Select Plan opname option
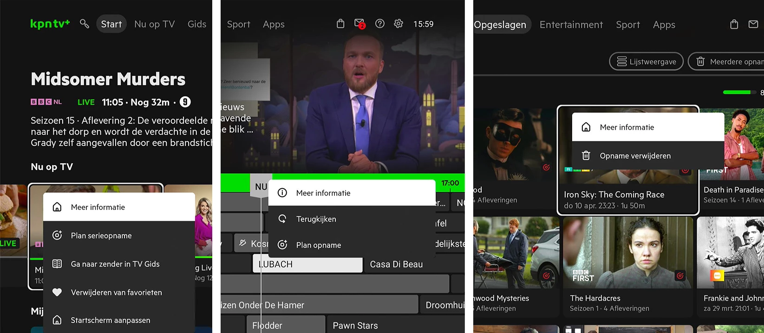Screen dimensions: 764x333 (x=352, y=245)
